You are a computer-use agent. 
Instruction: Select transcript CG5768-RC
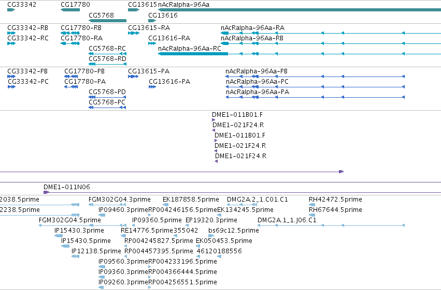coord(107,54)
